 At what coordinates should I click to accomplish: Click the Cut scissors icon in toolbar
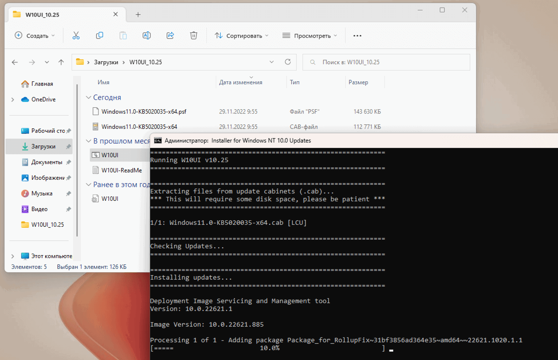point(76,36)
